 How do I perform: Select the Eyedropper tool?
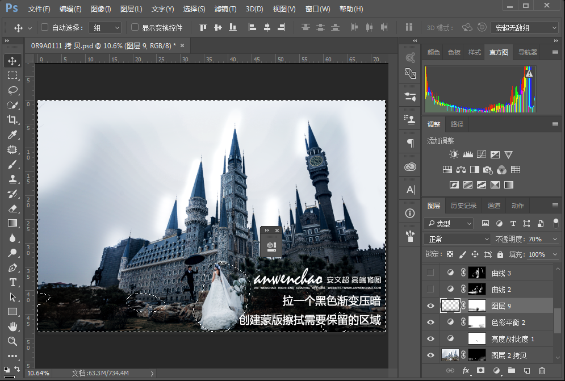(12, 135)
